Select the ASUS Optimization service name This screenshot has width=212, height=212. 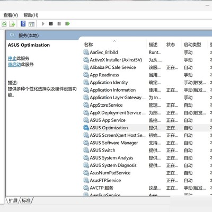(x=109, y=128)
